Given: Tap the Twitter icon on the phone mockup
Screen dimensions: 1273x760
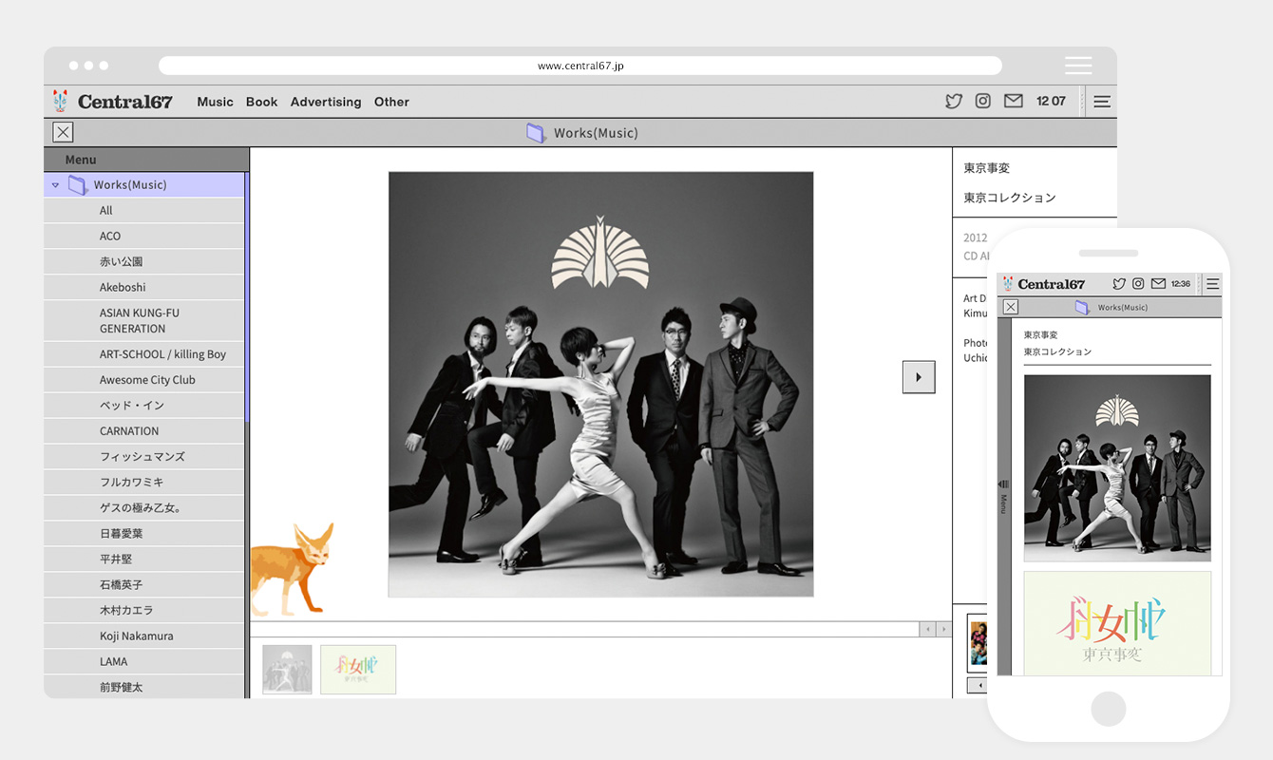Looking at the screenshot, I should pyautogui.click(x=1119, y=283).
